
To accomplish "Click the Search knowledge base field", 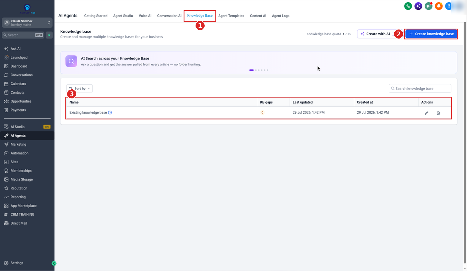I will tap(420, 88).
